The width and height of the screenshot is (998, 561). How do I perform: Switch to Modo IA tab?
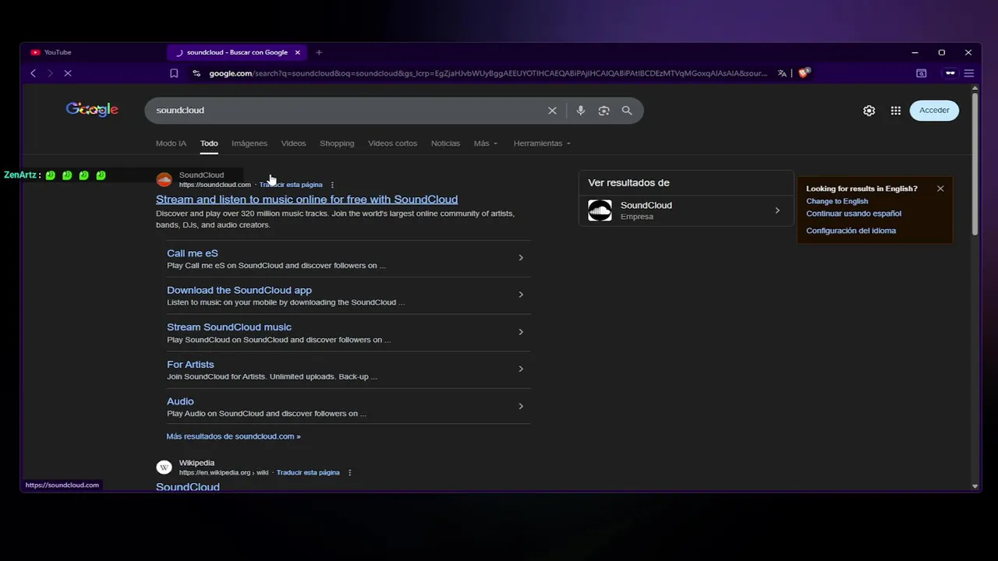[x=171, y=143]
